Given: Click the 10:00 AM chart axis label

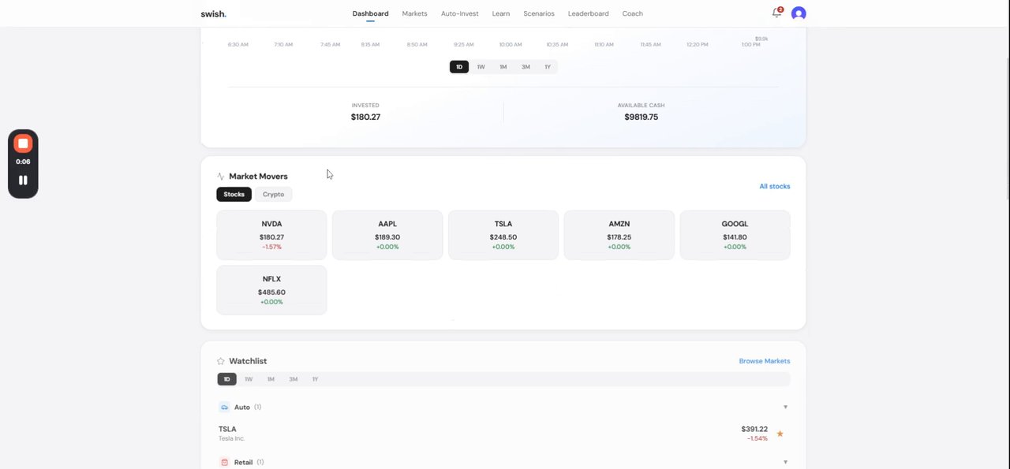Looking at the screenshot, I should pyautogui.click(x=511, y=45).
